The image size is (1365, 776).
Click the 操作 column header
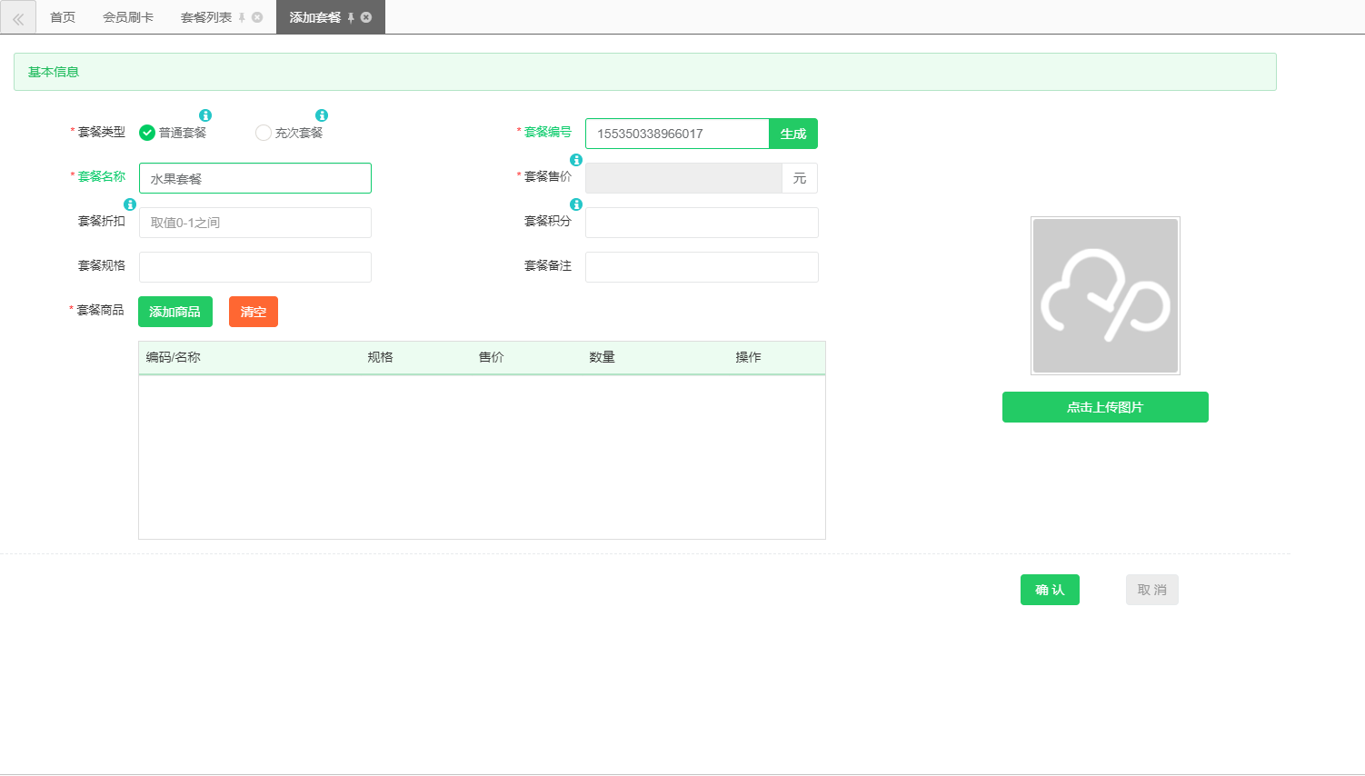pos(748,357)
